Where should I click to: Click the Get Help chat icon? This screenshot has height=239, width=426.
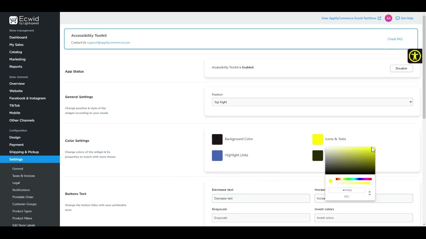(x=397, y=18)
